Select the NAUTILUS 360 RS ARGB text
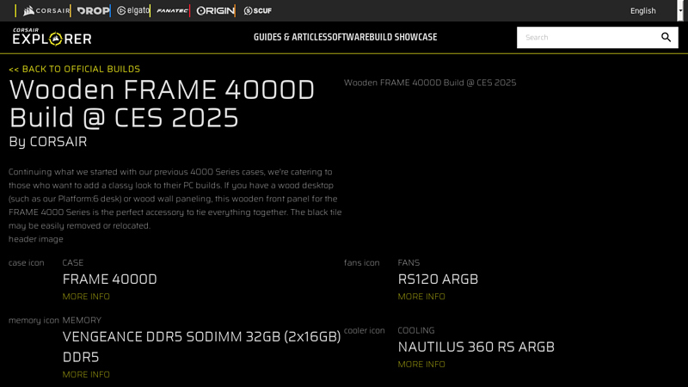This screenshot has width=688, height=387. (x=476, y=347)
